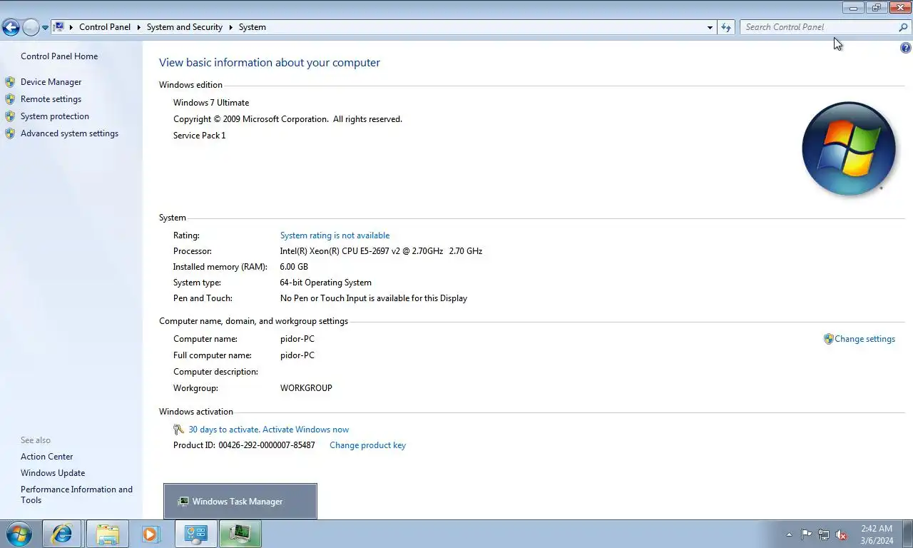Select System and Security breadcrumb
Screen dimensions: 913x548
[185, 27]
